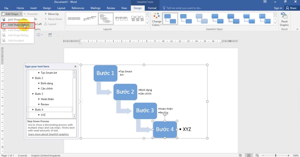Choose Add Shape After from the menu

17,19
